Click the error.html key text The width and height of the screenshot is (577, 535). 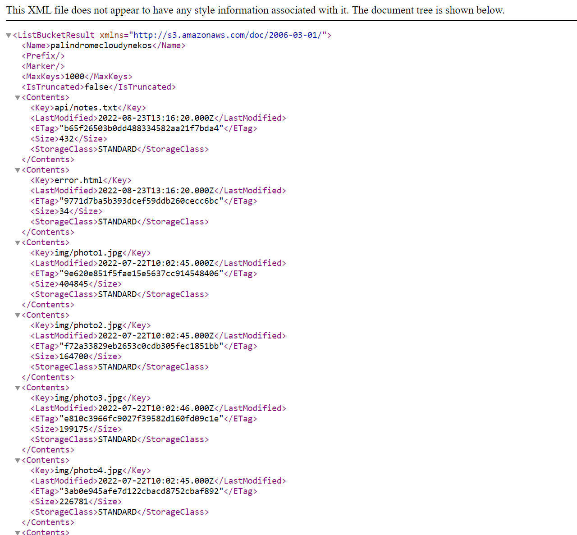78,180
